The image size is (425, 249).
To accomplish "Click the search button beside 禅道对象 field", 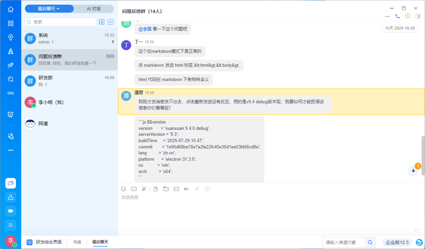I will pyautogui.click(x=370, y=242).
